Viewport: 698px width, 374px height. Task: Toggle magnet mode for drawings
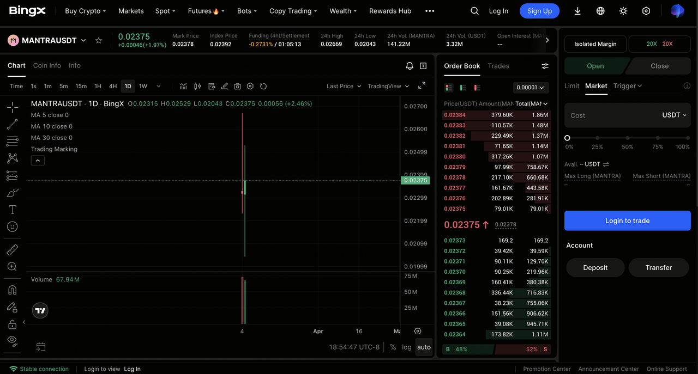(13, 290)
